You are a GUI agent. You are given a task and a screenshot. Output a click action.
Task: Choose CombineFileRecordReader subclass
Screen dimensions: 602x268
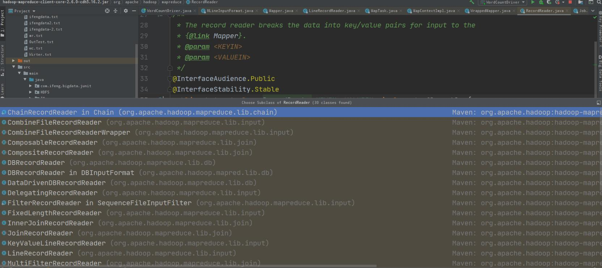tap(301, 122)
